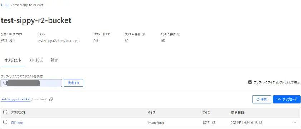Click the 検索する button
The height and width of the screenshot is (129, 301).
pos(73,83)
